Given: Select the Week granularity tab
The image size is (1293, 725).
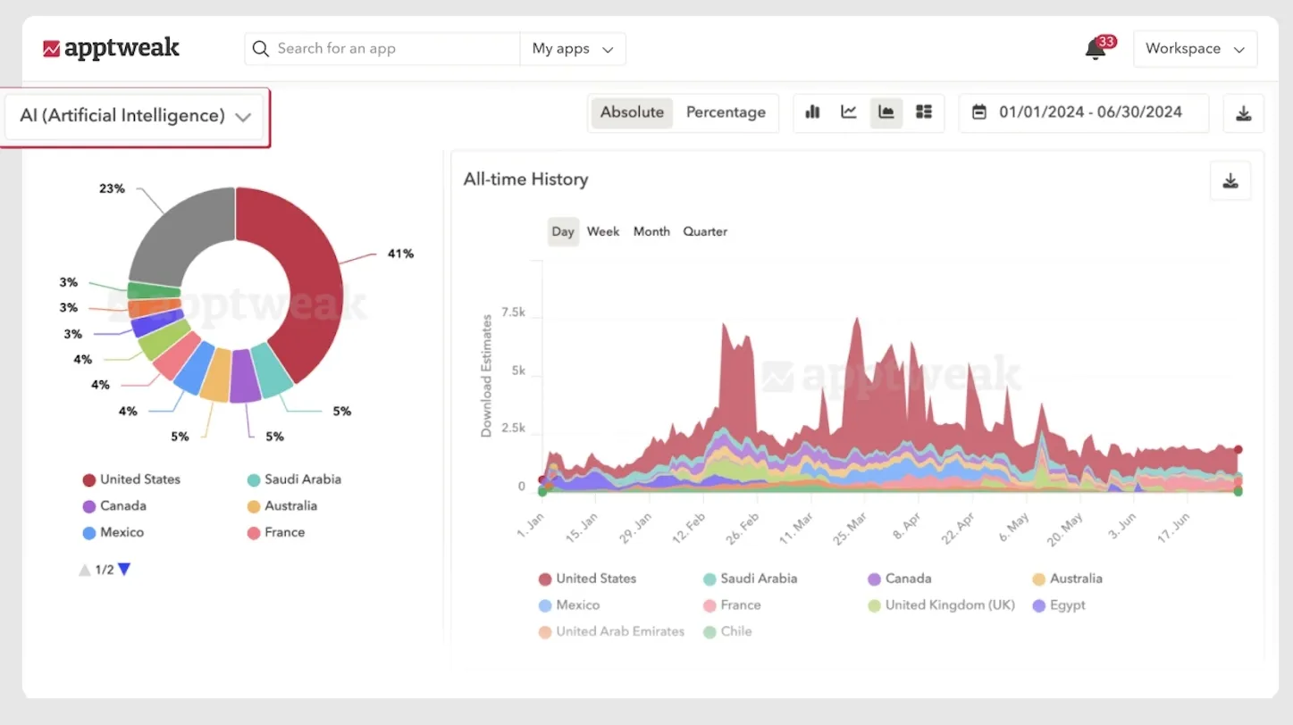Looking at the screenshot, I should point(603,231).
